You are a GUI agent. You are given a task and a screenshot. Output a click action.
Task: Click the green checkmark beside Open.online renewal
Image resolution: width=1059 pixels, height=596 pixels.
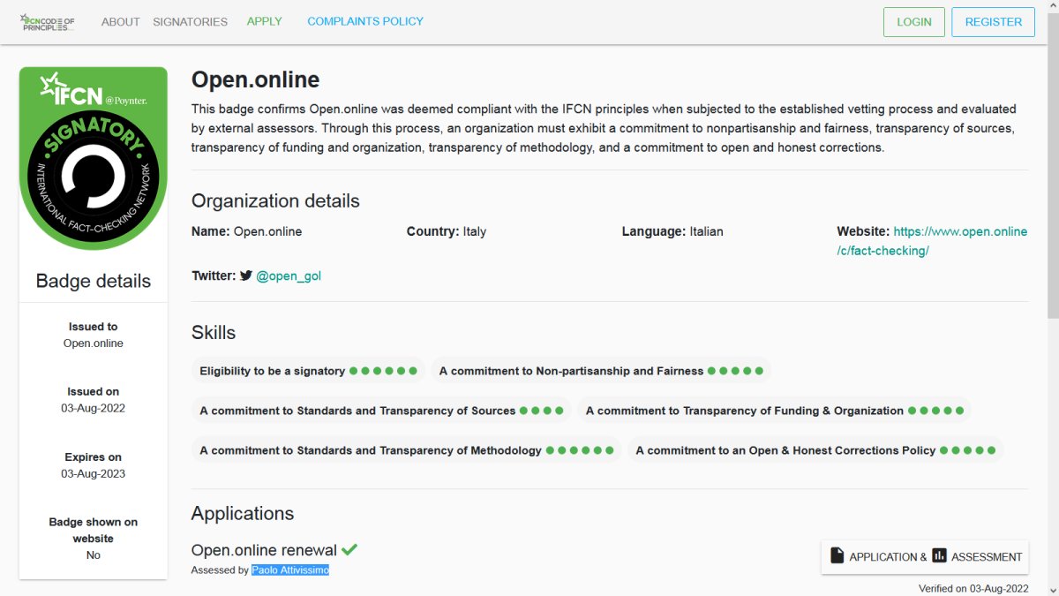pyautogui.click(x=349, y=549)
